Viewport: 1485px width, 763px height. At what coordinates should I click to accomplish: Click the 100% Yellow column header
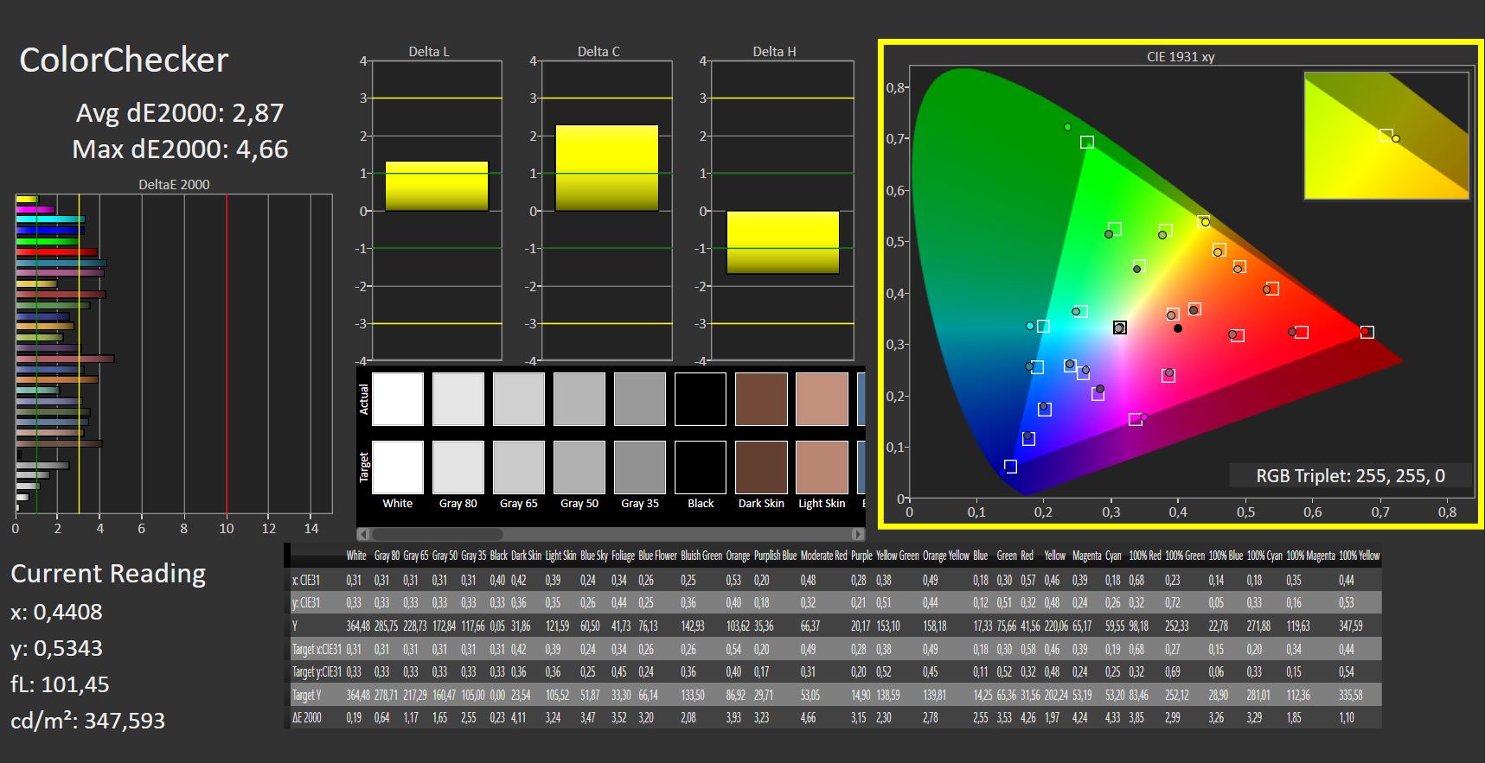click(x=1360, y=556)
